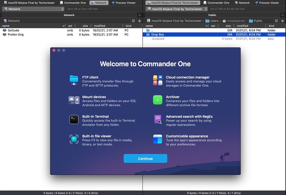Switch to Process Viewer tab in left panel
Image resolution: width=286 pixels, height=195 pixels.
tap(124, 3)
